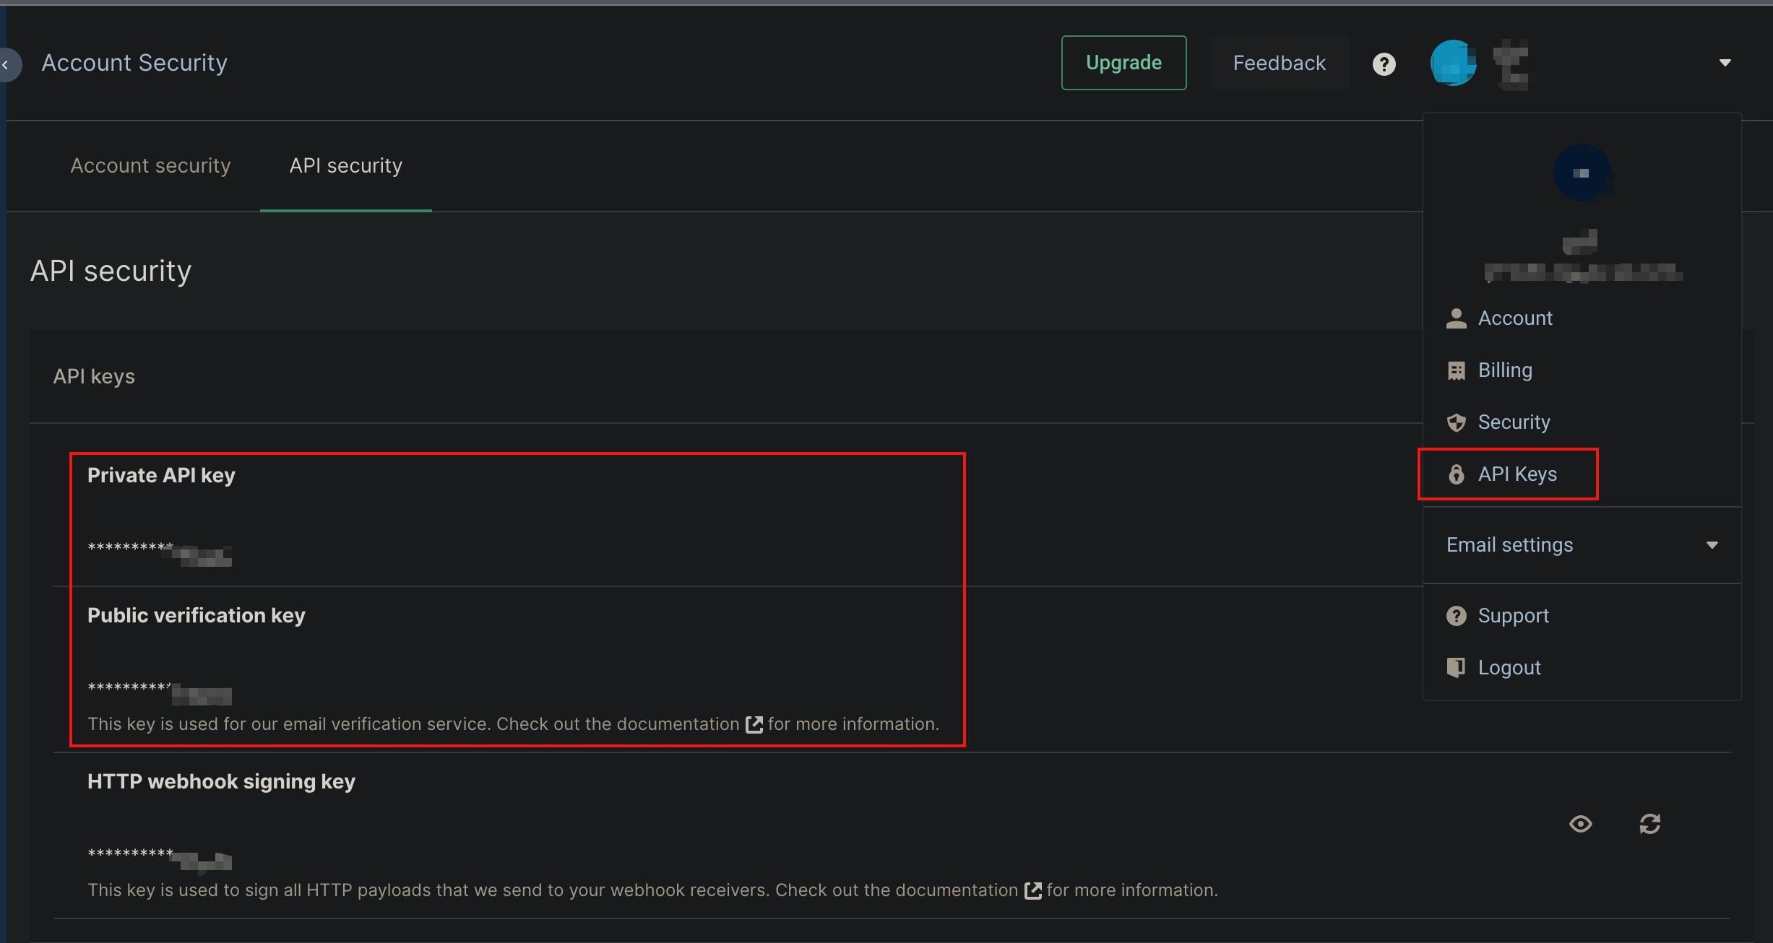Screen dimensions: 1773x943
Task: Reveal the HTTP webhook signing key
Action: tap(1580, 824)
